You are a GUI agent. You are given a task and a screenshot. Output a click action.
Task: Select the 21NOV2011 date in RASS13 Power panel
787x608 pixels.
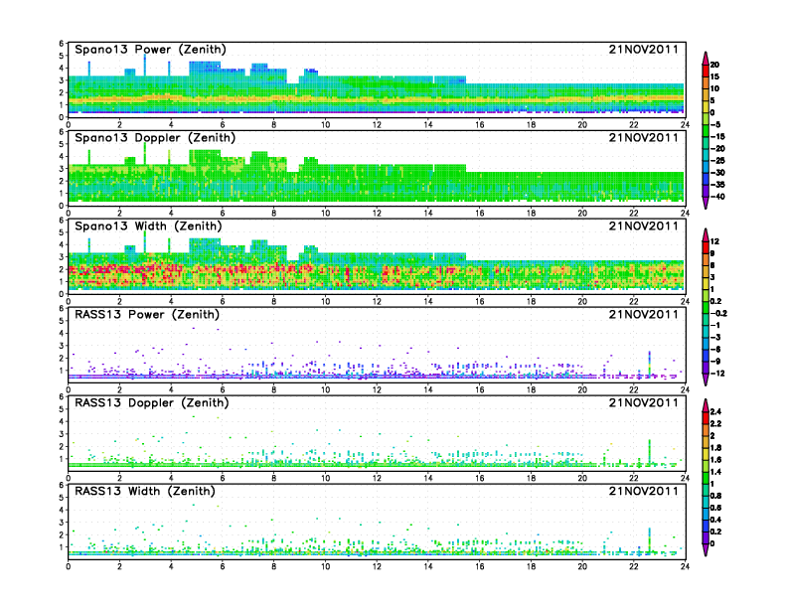coord(644,314)
